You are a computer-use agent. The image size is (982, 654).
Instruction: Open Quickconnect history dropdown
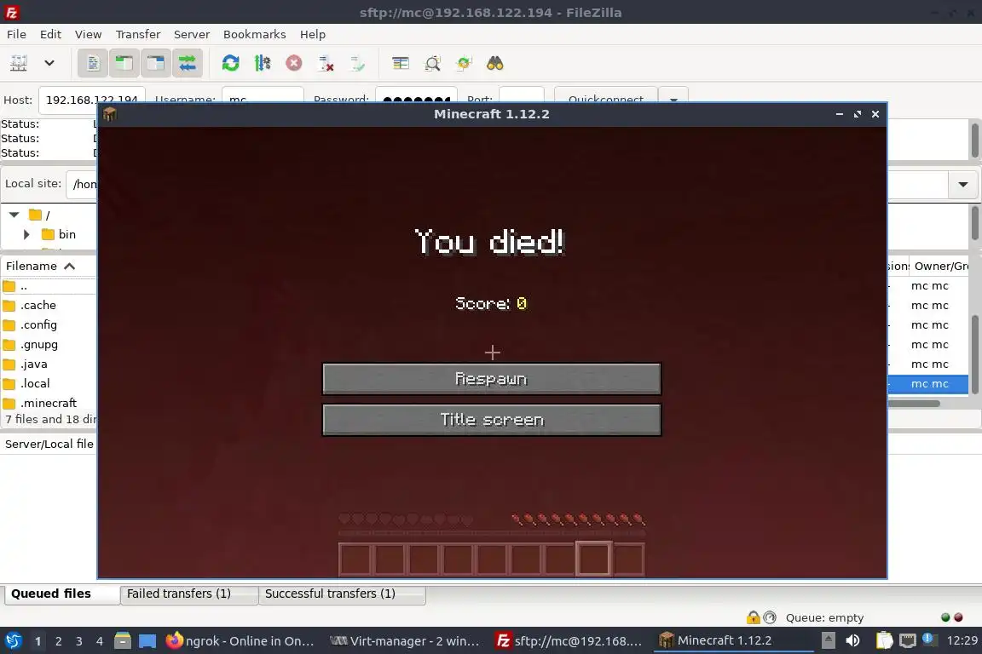click(673, 95)
